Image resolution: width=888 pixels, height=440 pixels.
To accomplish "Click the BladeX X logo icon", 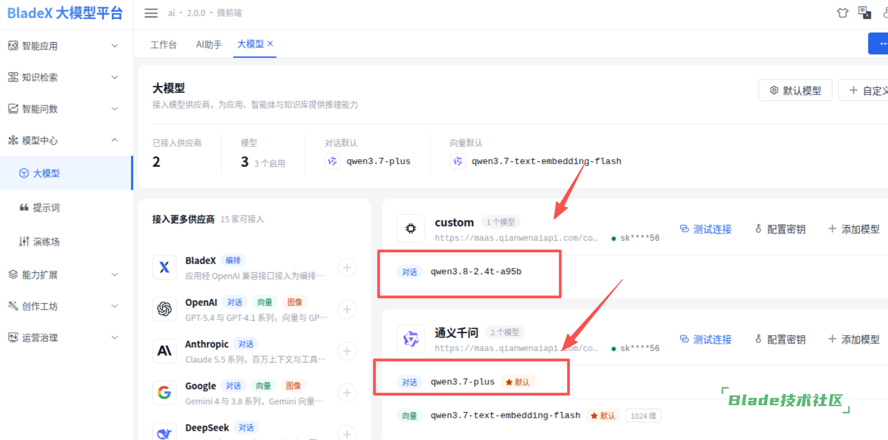I will [x=165, y=267].
